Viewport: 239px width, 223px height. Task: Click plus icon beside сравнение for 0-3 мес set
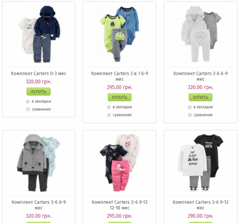[x=28, y=109]
